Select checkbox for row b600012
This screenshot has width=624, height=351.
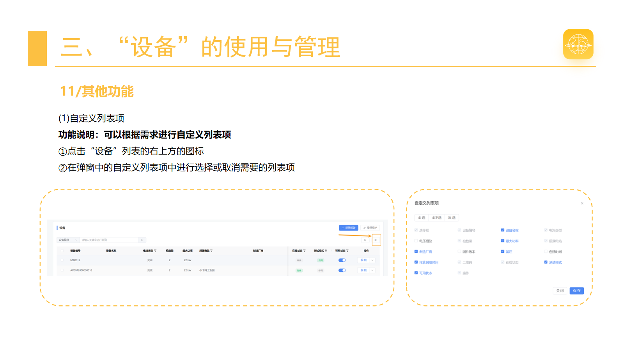click(x=62, y=260)
